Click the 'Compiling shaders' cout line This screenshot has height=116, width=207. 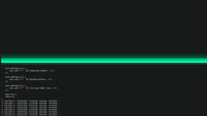click(x=32, y=71)
